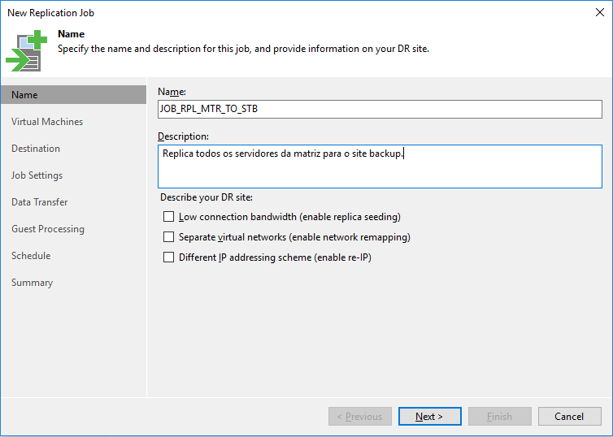613x437 pixels.
Task: Check Separate virtual networks option
Action: tap(169, 237)
